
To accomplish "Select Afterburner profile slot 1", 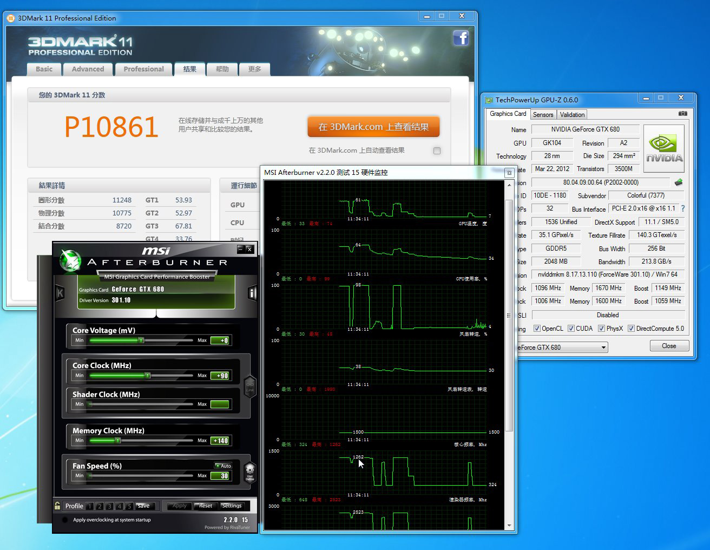I will (89, 506).
